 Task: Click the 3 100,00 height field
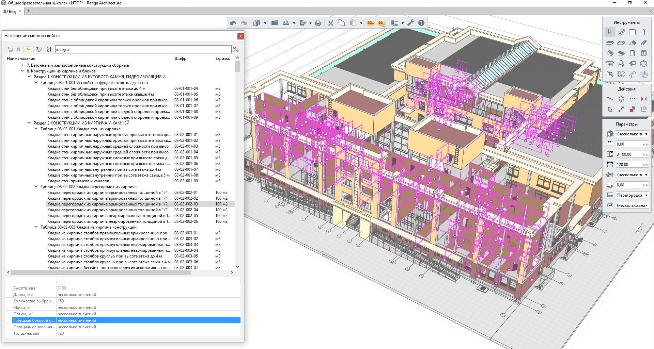tap(632, 154)
